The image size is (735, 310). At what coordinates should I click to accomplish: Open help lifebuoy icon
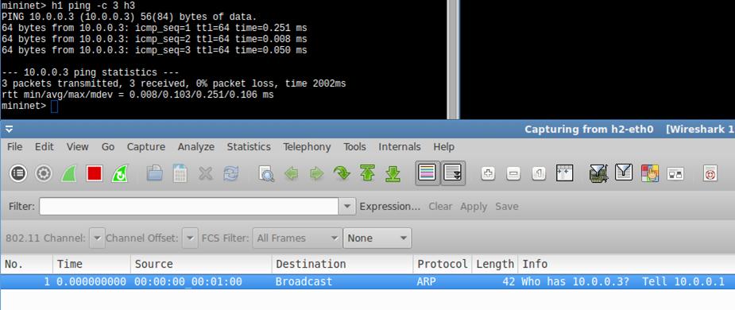(710, 173)
